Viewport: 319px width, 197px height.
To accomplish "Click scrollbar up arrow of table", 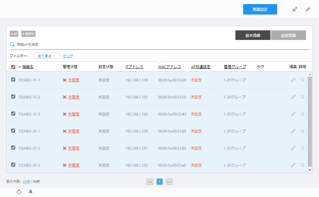I will click(x=310, y=74).
